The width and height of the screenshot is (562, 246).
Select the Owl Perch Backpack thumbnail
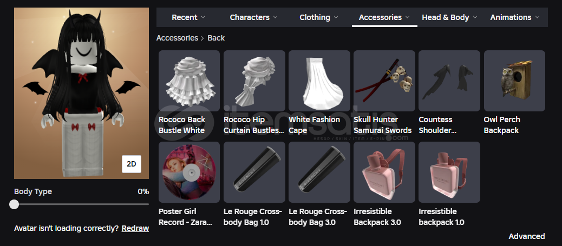(x=514, y=81)
